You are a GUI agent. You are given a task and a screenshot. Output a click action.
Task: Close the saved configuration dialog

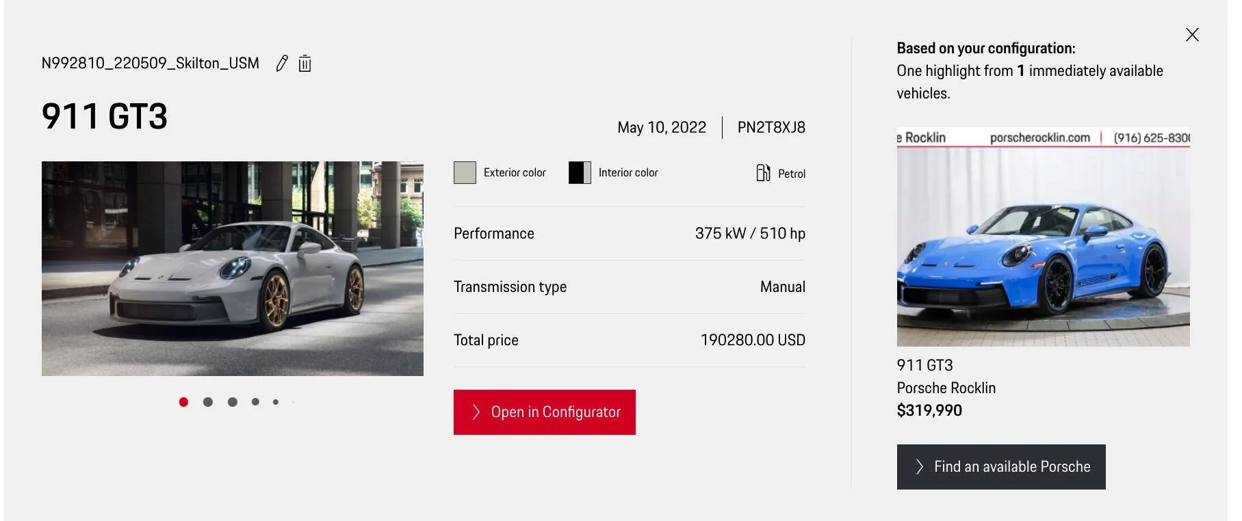[x=1192, y=35]
